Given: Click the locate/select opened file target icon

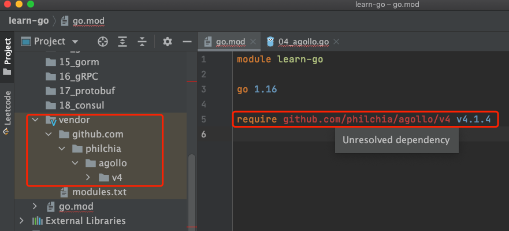Looking at the screenshot, I should click(103, 42).
